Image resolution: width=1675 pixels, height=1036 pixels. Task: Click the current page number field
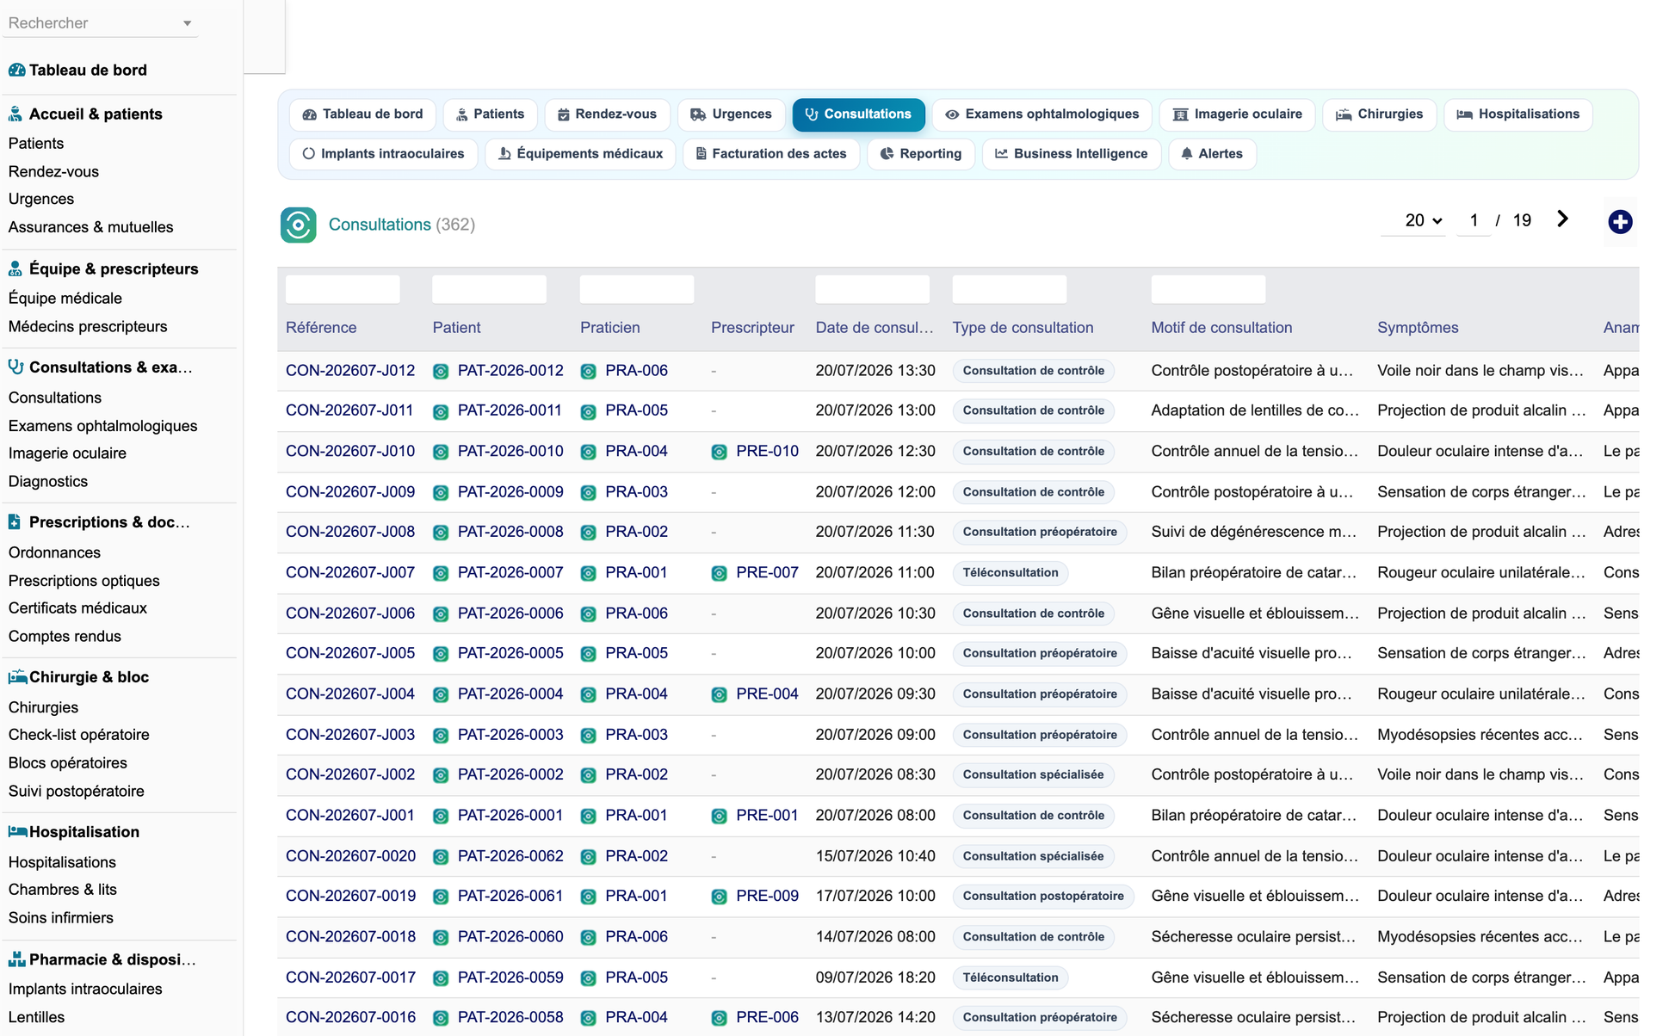(x=1474, y=220)
